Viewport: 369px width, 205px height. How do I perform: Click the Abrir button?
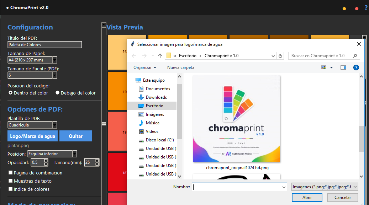click(307, 198)
